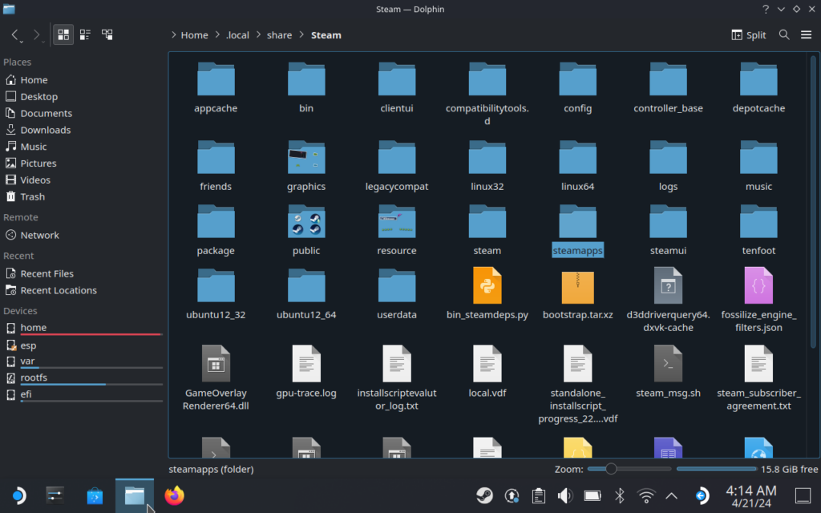Show hidden system tray icons
This screenshot has width=821, height=513.
(x=671, y=495)
